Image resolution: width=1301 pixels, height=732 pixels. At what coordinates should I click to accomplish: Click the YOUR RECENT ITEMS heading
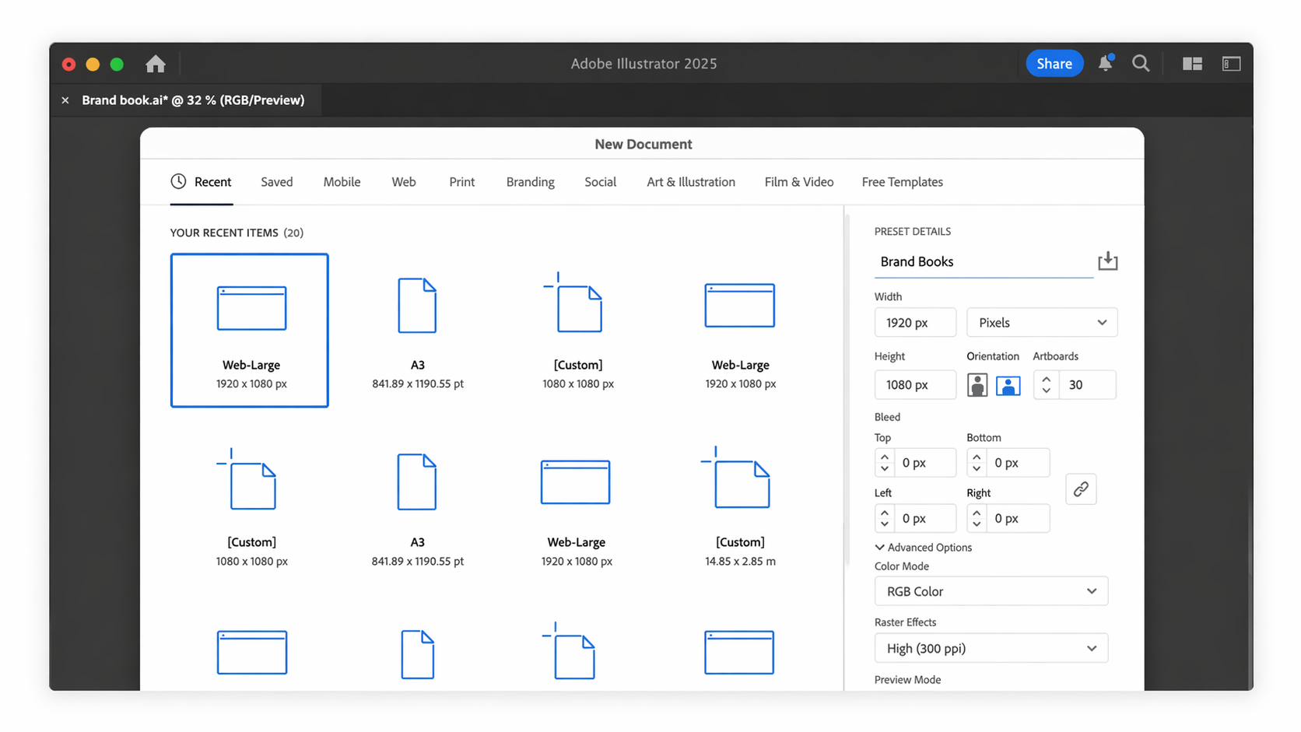click(x=237, y=233)
